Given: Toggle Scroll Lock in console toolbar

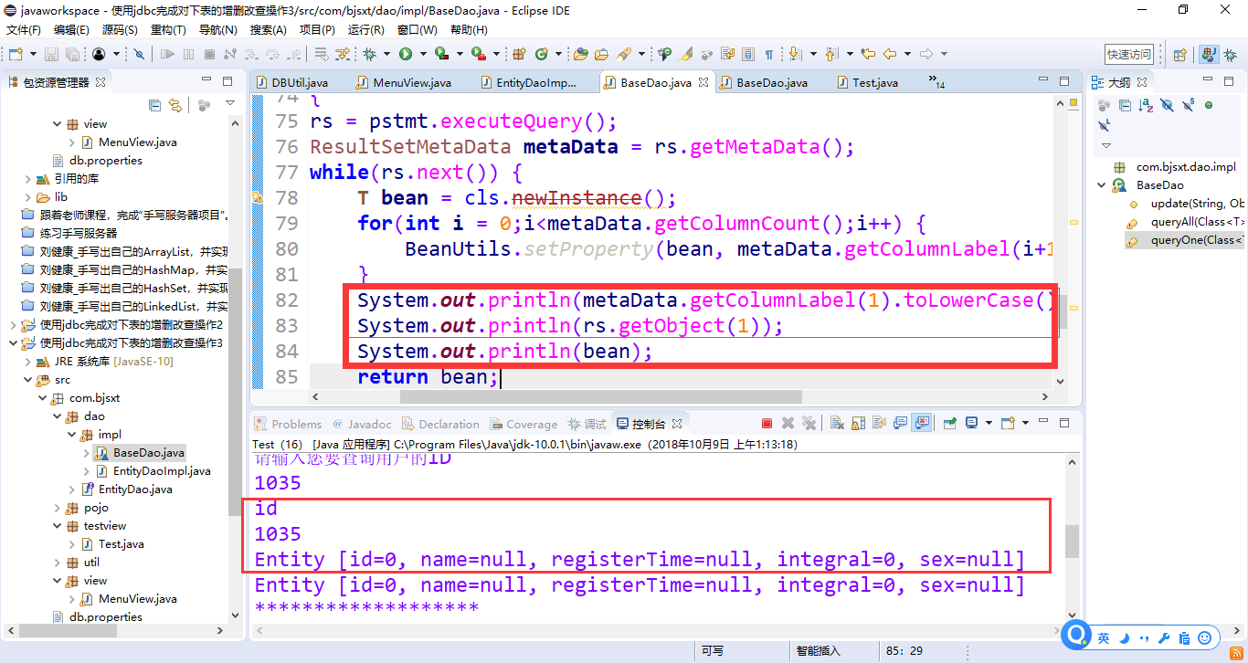Looking at the screenshot, I should point(859,423).
